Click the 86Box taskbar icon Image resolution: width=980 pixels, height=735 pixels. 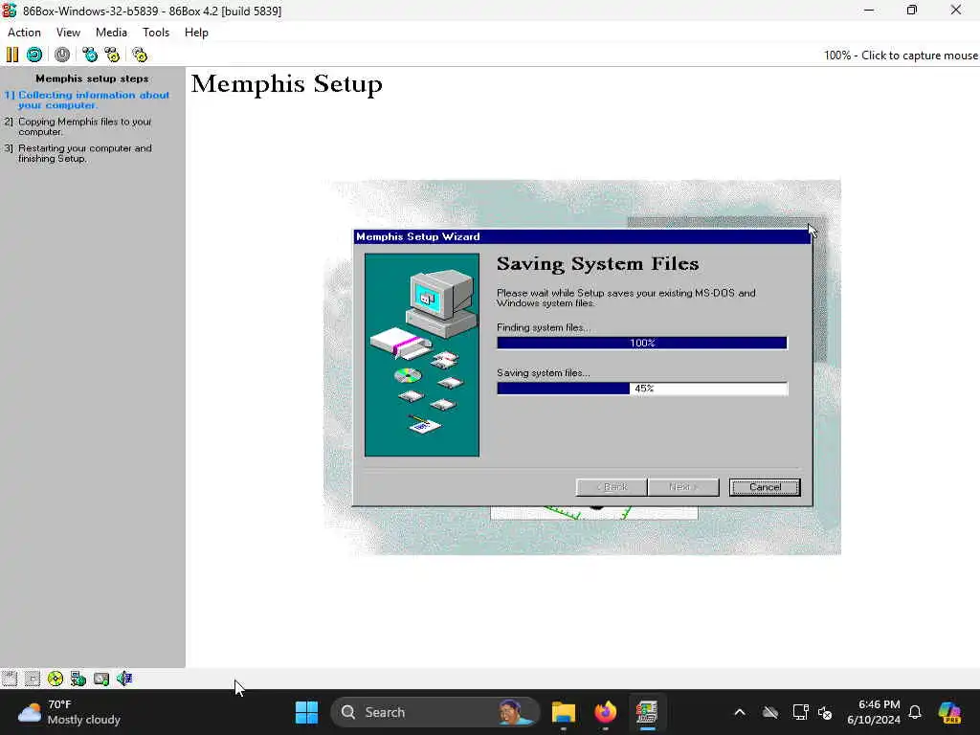click(647, 712)
